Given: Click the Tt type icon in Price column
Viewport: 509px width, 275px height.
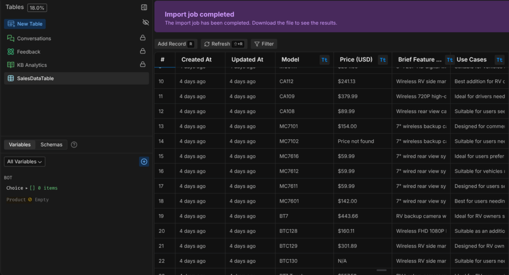Looking at the screenshot, I should pyautogui.click(x=383, y=59).
